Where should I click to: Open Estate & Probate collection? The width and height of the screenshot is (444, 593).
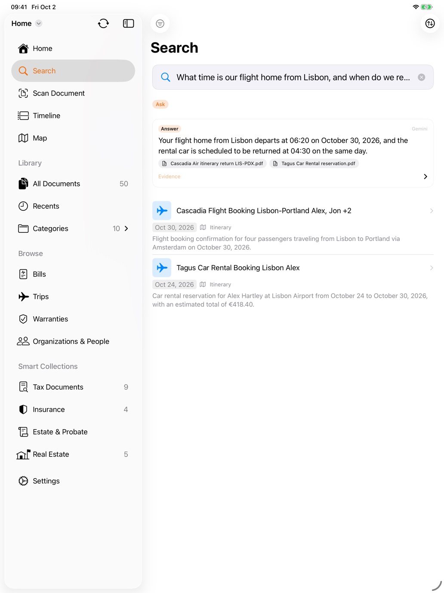tap(73, 432)
